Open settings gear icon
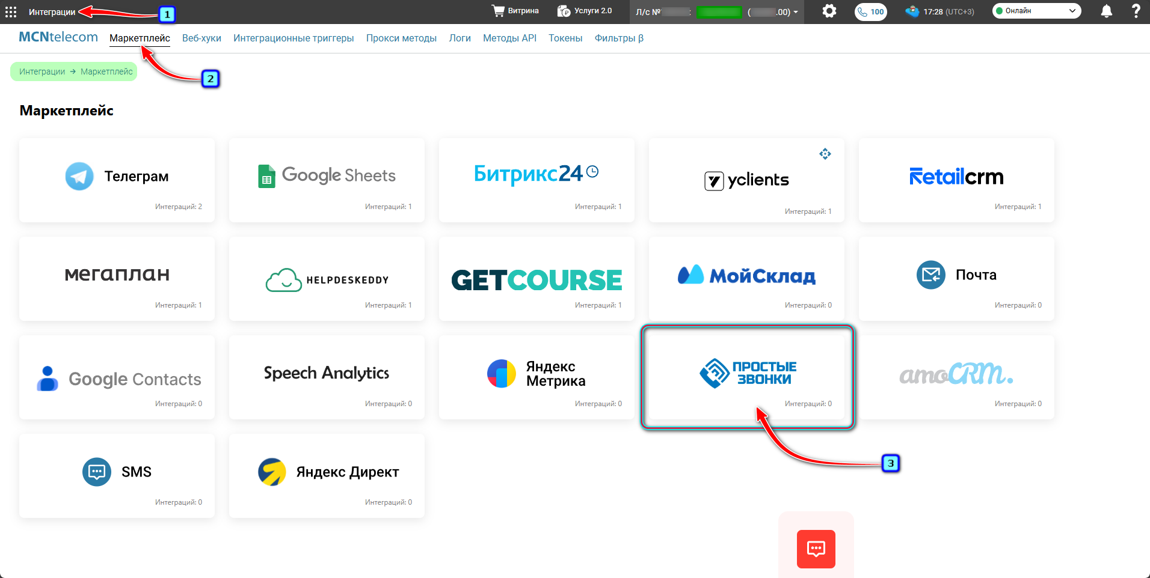Image resolution: width=1150 pixels, height=578 pixels. [829, 11]
